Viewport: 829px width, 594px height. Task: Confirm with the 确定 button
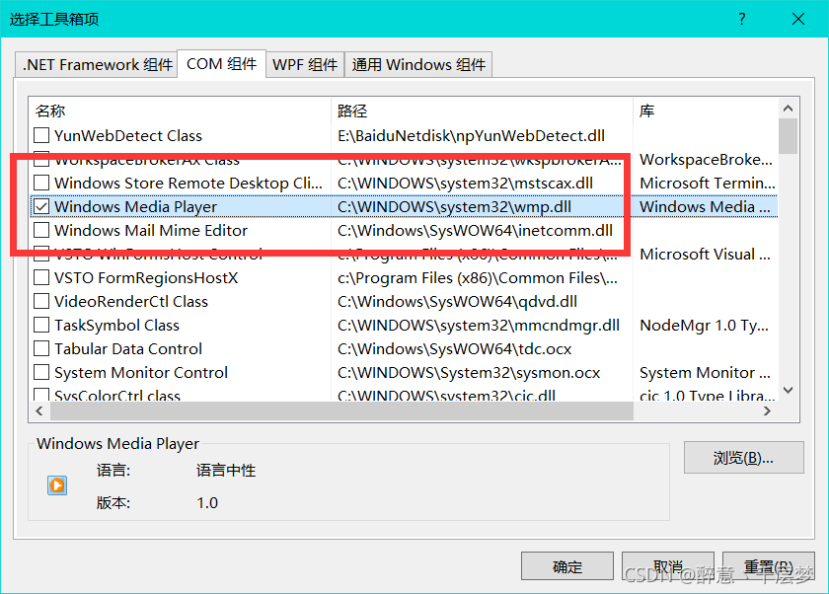click(567, 566)
